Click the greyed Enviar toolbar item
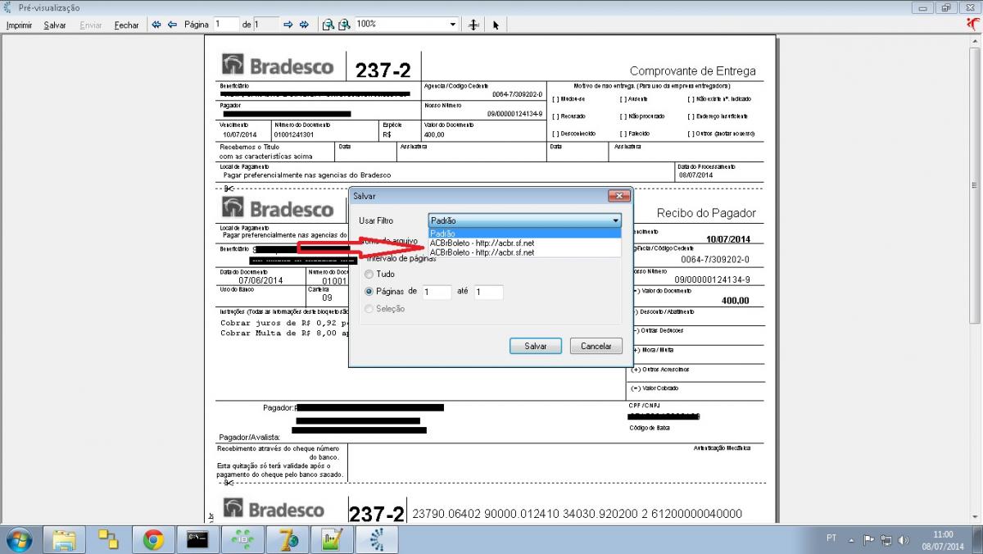This screenshot has width=983, height=554. 91,25
